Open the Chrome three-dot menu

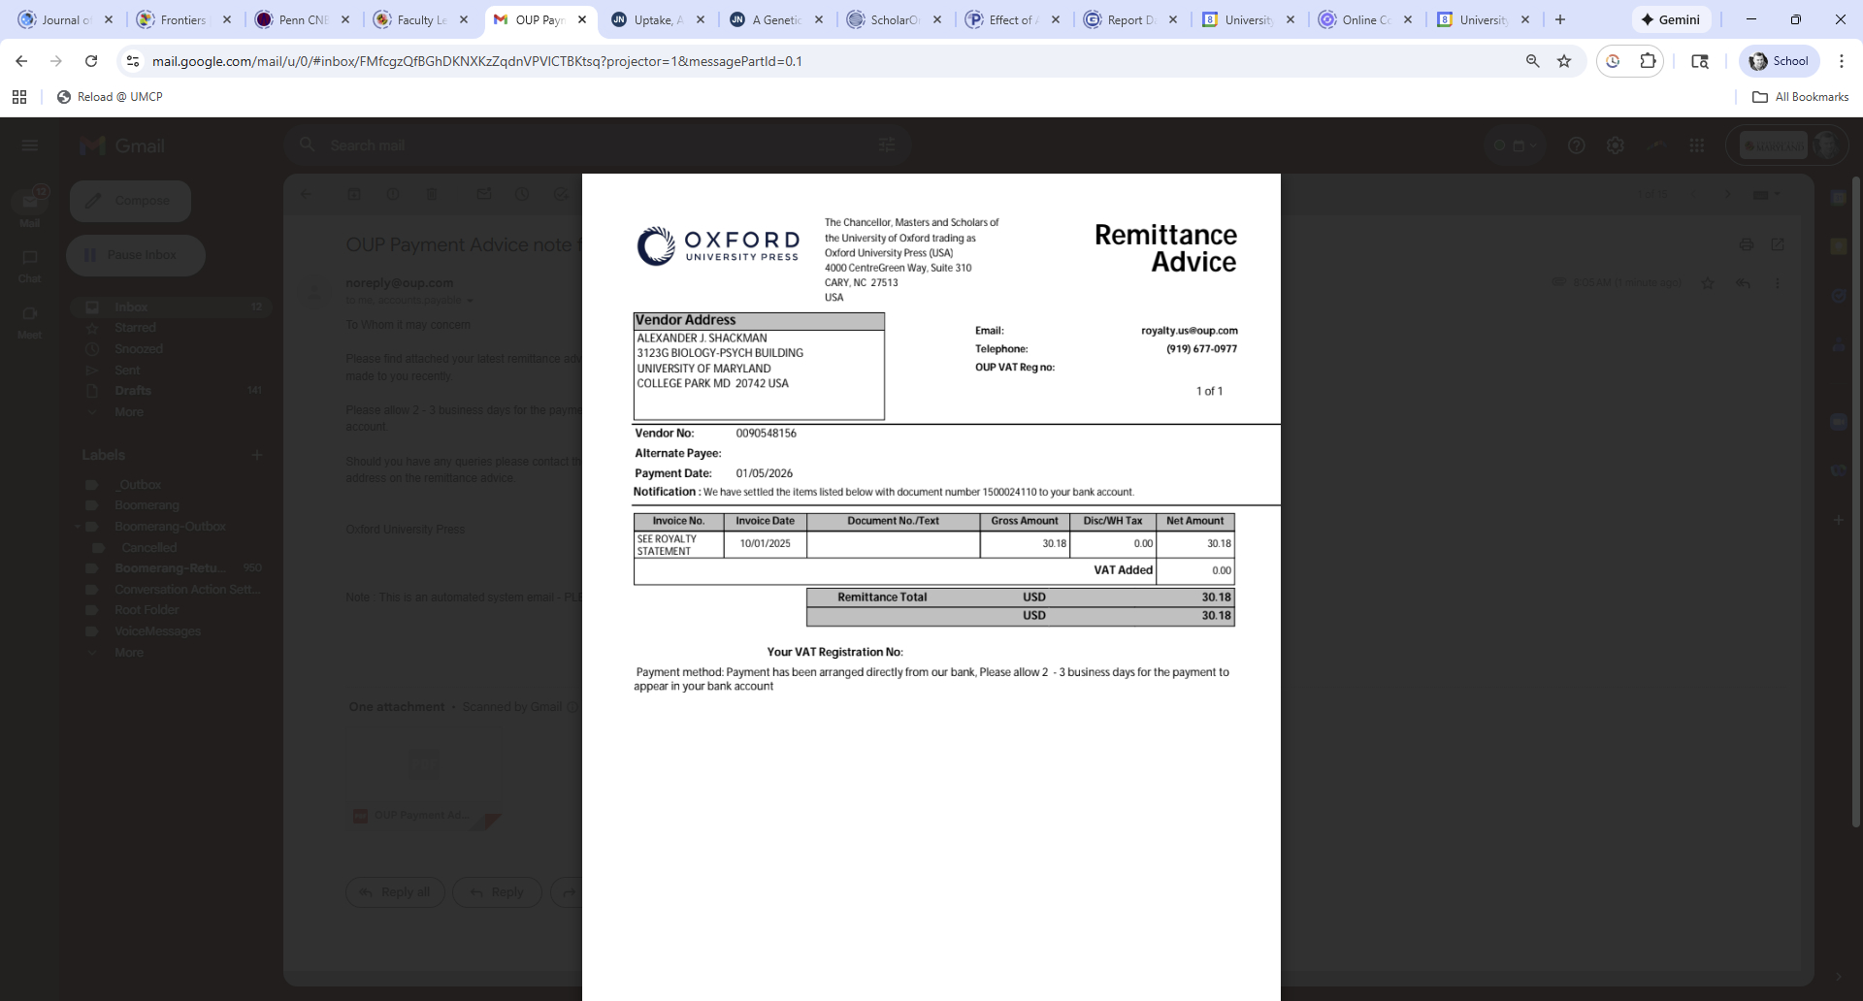pos(1841,61)
